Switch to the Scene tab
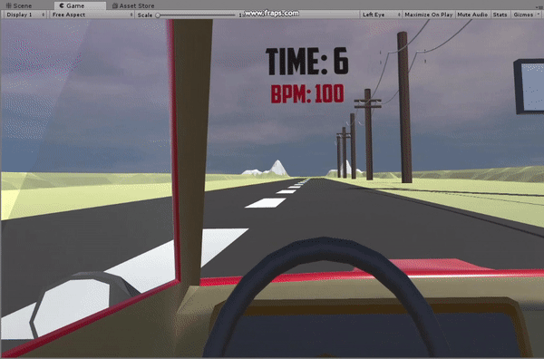The height and width of the screenshot is (359, 544). click(x=19, y=5)
